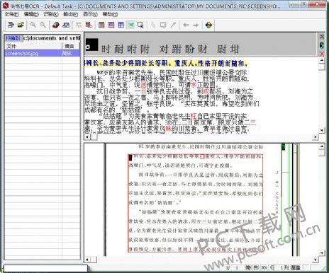Click the grey X icon atop right strip
Screen dimensions: 329x273
[x=322, y=37]
